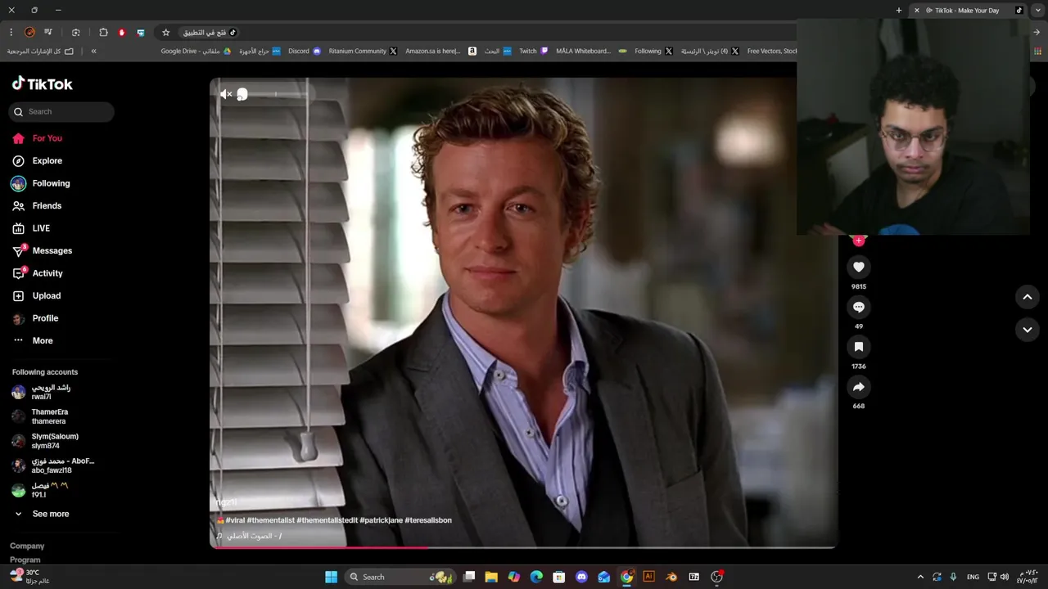Screen dimensions: 1048x589
Task: Open the Discord bookmark
Action: pos(305,51)
